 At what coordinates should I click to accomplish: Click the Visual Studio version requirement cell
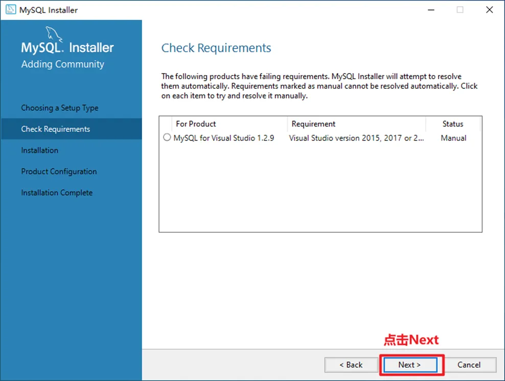(x=356, y=138)
